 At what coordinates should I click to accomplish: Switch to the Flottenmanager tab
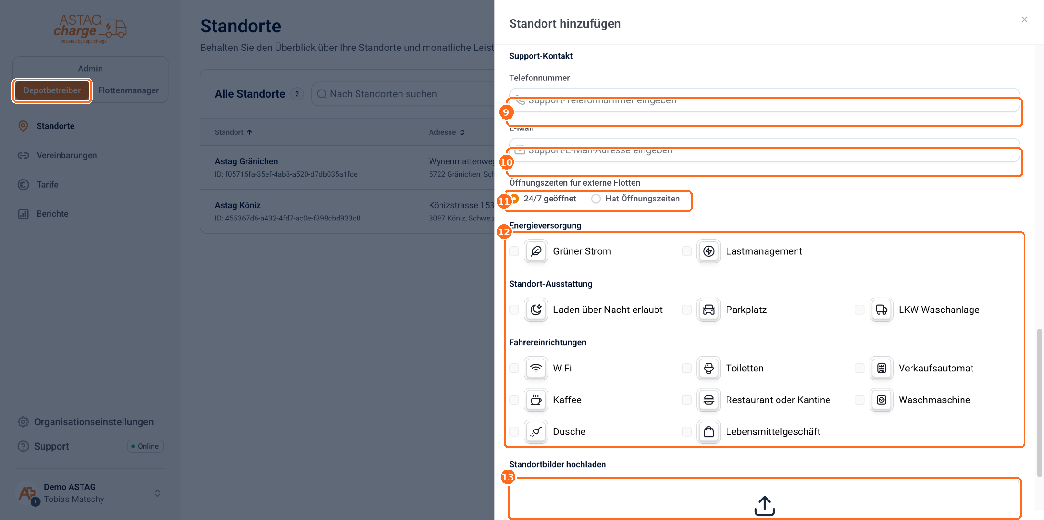128,90
